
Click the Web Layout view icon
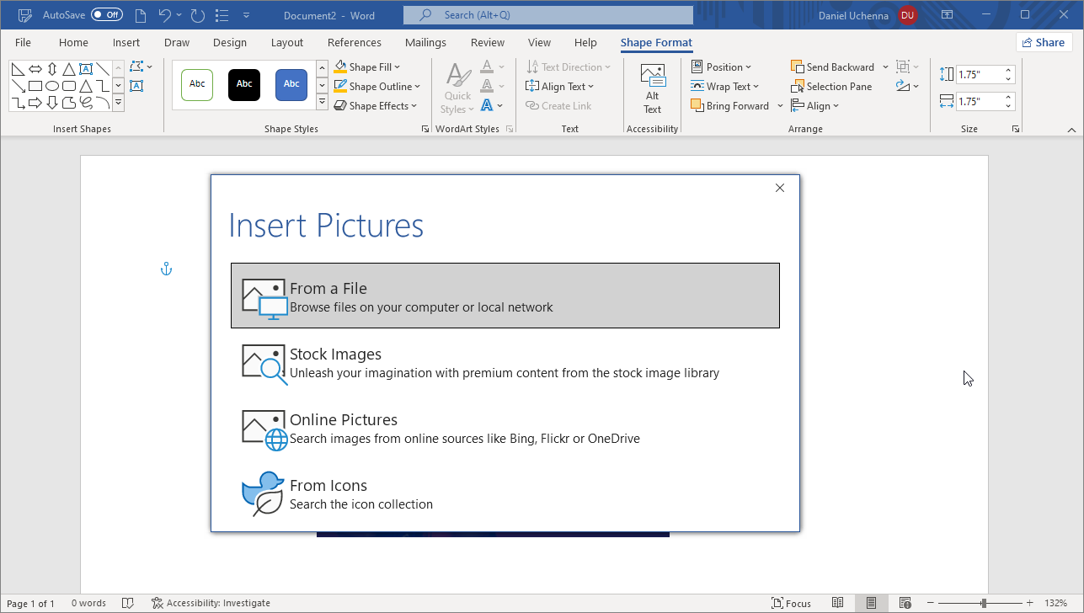point(905,603)
